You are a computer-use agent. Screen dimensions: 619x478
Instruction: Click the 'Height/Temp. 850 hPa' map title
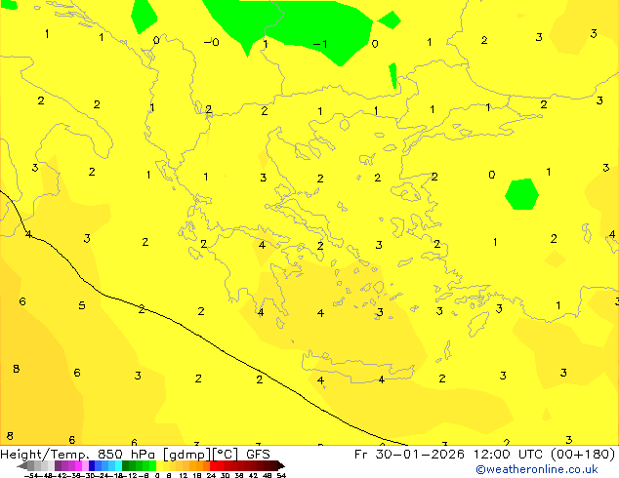79,455
